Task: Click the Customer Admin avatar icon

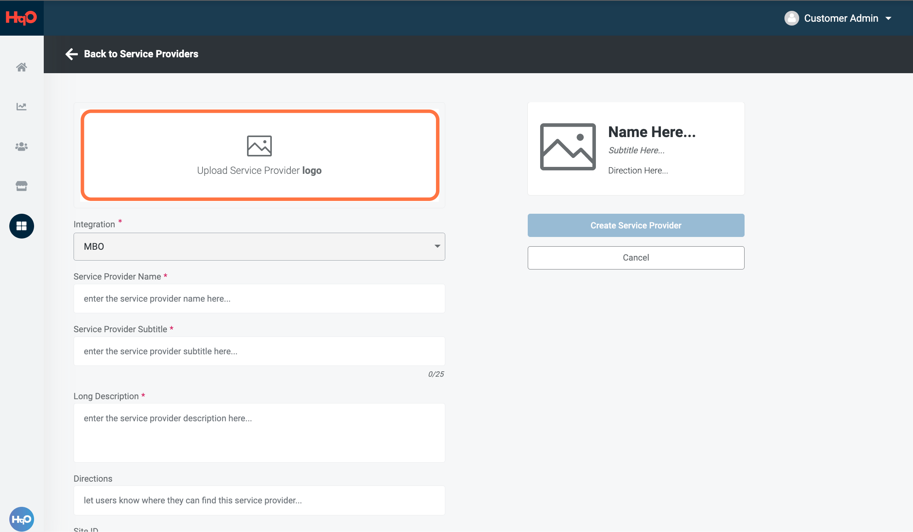Action: point(791,18)
